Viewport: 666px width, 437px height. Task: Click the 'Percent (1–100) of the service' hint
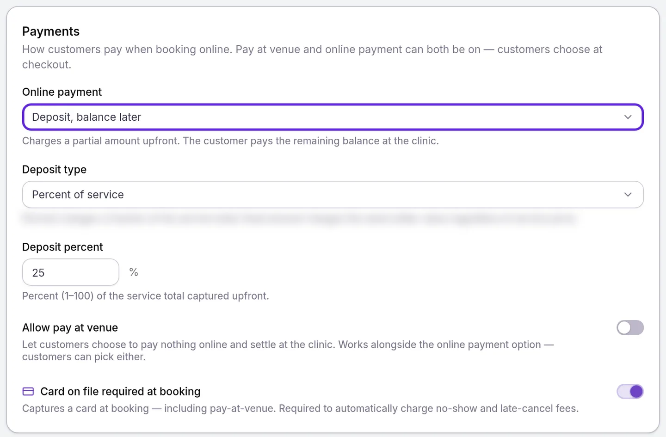(x=146, y=296)
